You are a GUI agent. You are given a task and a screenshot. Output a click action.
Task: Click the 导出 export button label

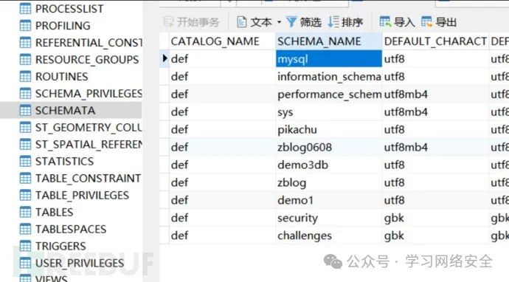coord(446,22)
